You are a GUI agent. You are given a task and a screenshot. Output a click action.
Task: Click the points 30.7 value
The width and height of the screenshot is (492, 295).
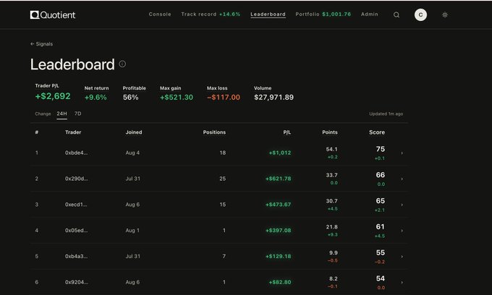click(331, 201)
